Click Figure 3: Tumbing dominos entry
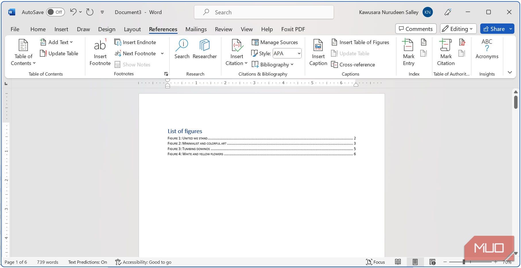The image size is (521, 268). click(x=262, y=149)
